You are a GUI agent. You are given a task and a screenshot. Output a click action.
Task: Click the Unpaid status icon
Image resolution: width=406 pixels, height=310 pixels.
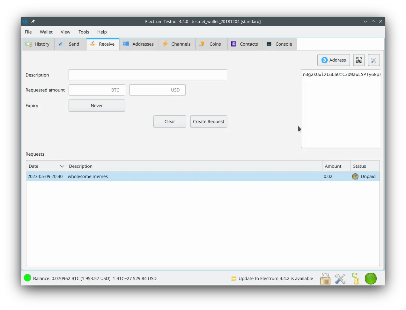(355, 176)
